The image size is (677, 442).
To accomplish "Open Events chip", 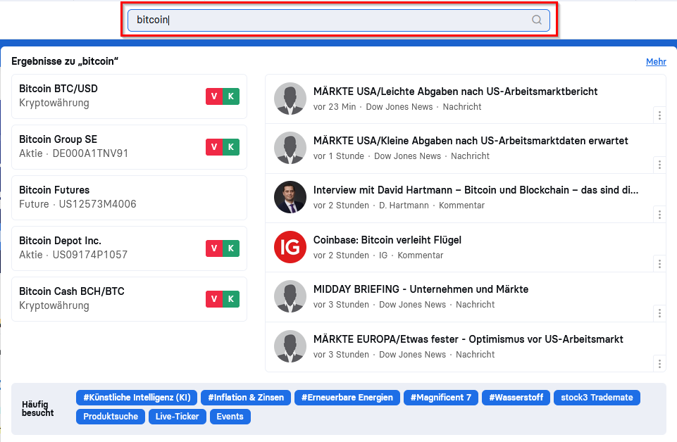I will pos(230,417).
